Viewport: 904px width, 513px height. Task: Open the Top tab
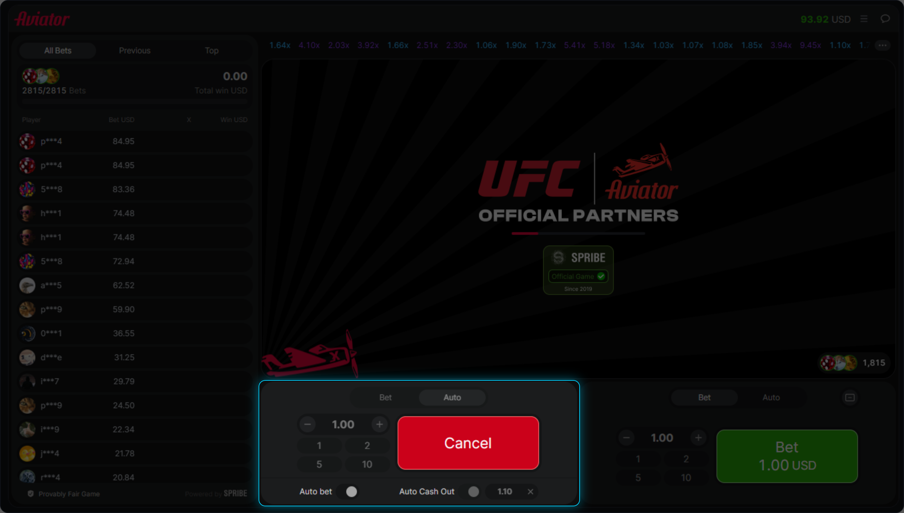[212, 50]
